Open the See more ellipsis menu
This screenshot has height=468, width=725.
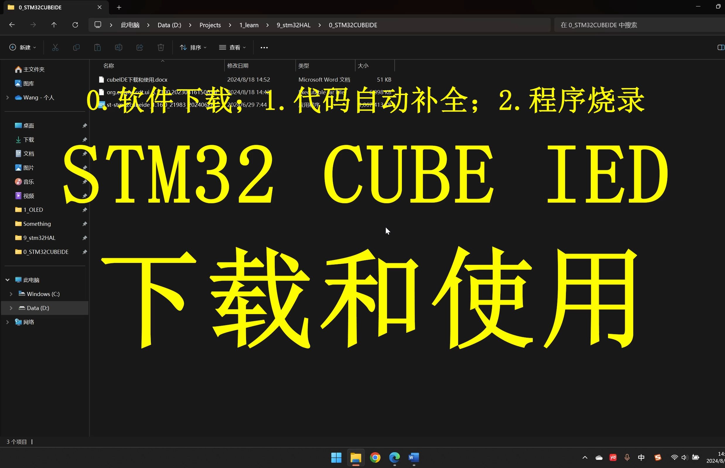[x=264, y=47]
